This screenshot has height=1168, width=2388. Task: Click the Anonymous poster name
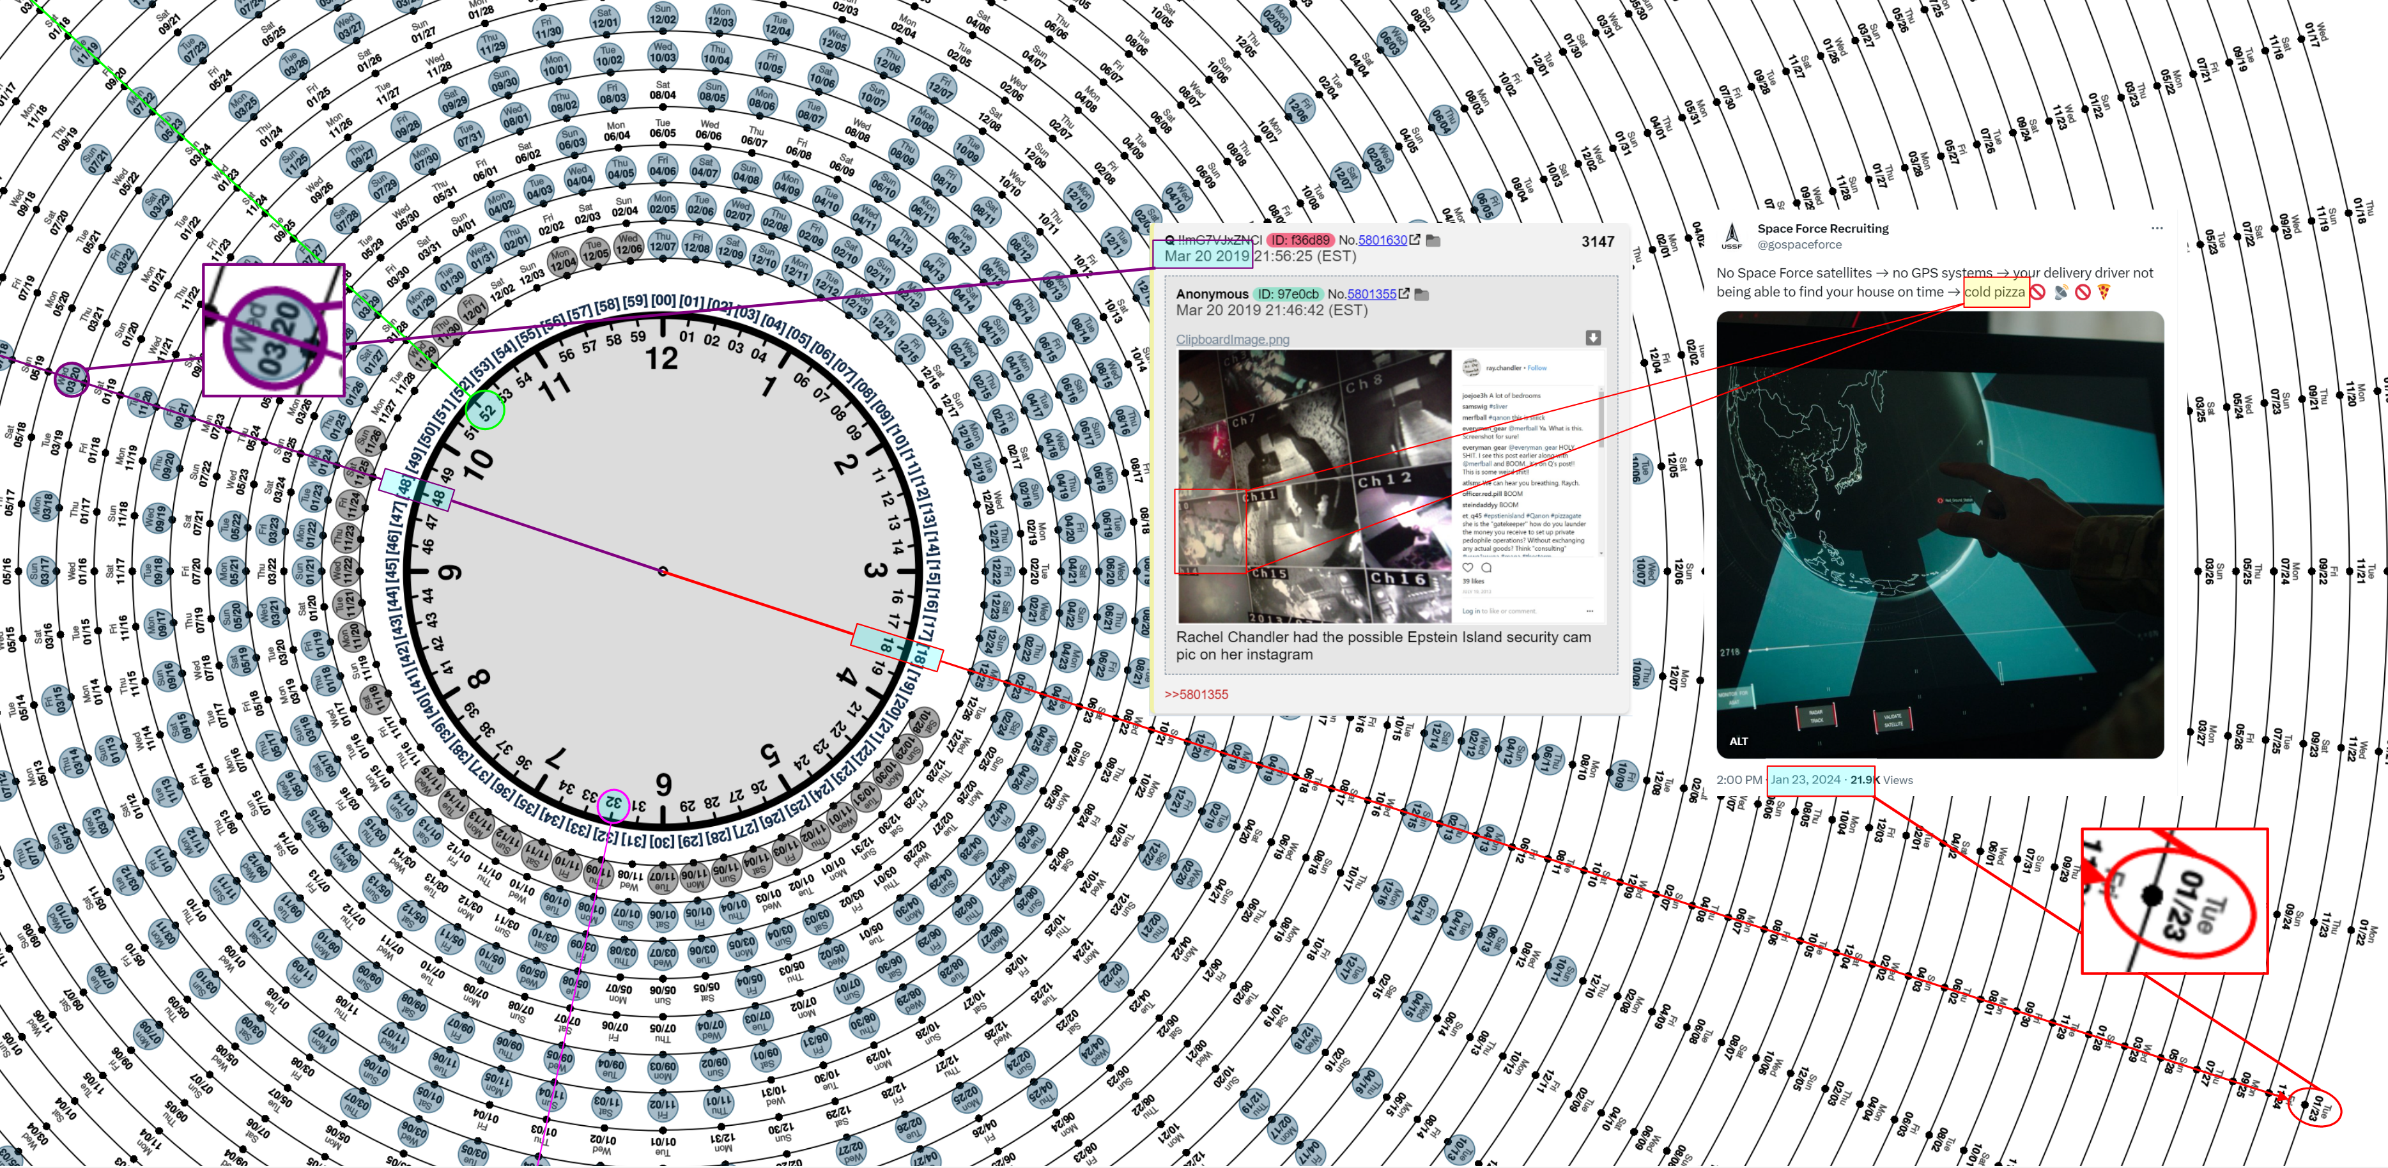[x=1212, y=294]
